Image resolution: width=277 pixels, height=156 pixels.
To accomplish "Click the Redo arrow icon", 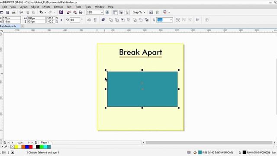I will 50,12.
